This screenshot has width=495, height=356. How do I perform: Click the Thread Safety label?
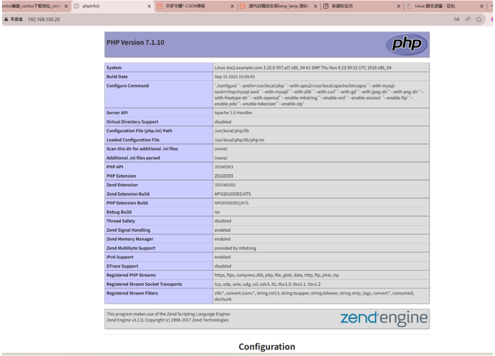pyautogui.click(x=121, y=221)
